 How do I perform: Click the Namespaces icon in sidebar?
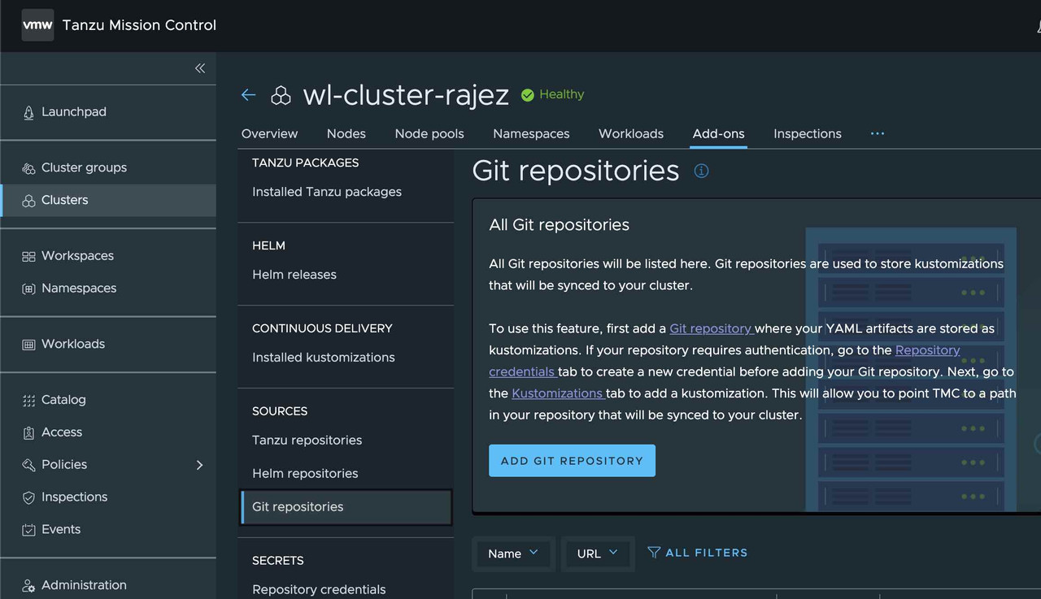28,289
